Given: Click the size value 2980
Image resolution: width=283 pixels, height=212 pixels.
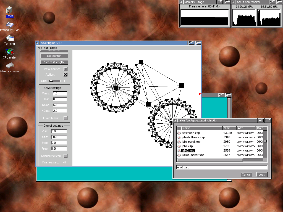Looking at the screenshot, I should (x=227, y=142).
